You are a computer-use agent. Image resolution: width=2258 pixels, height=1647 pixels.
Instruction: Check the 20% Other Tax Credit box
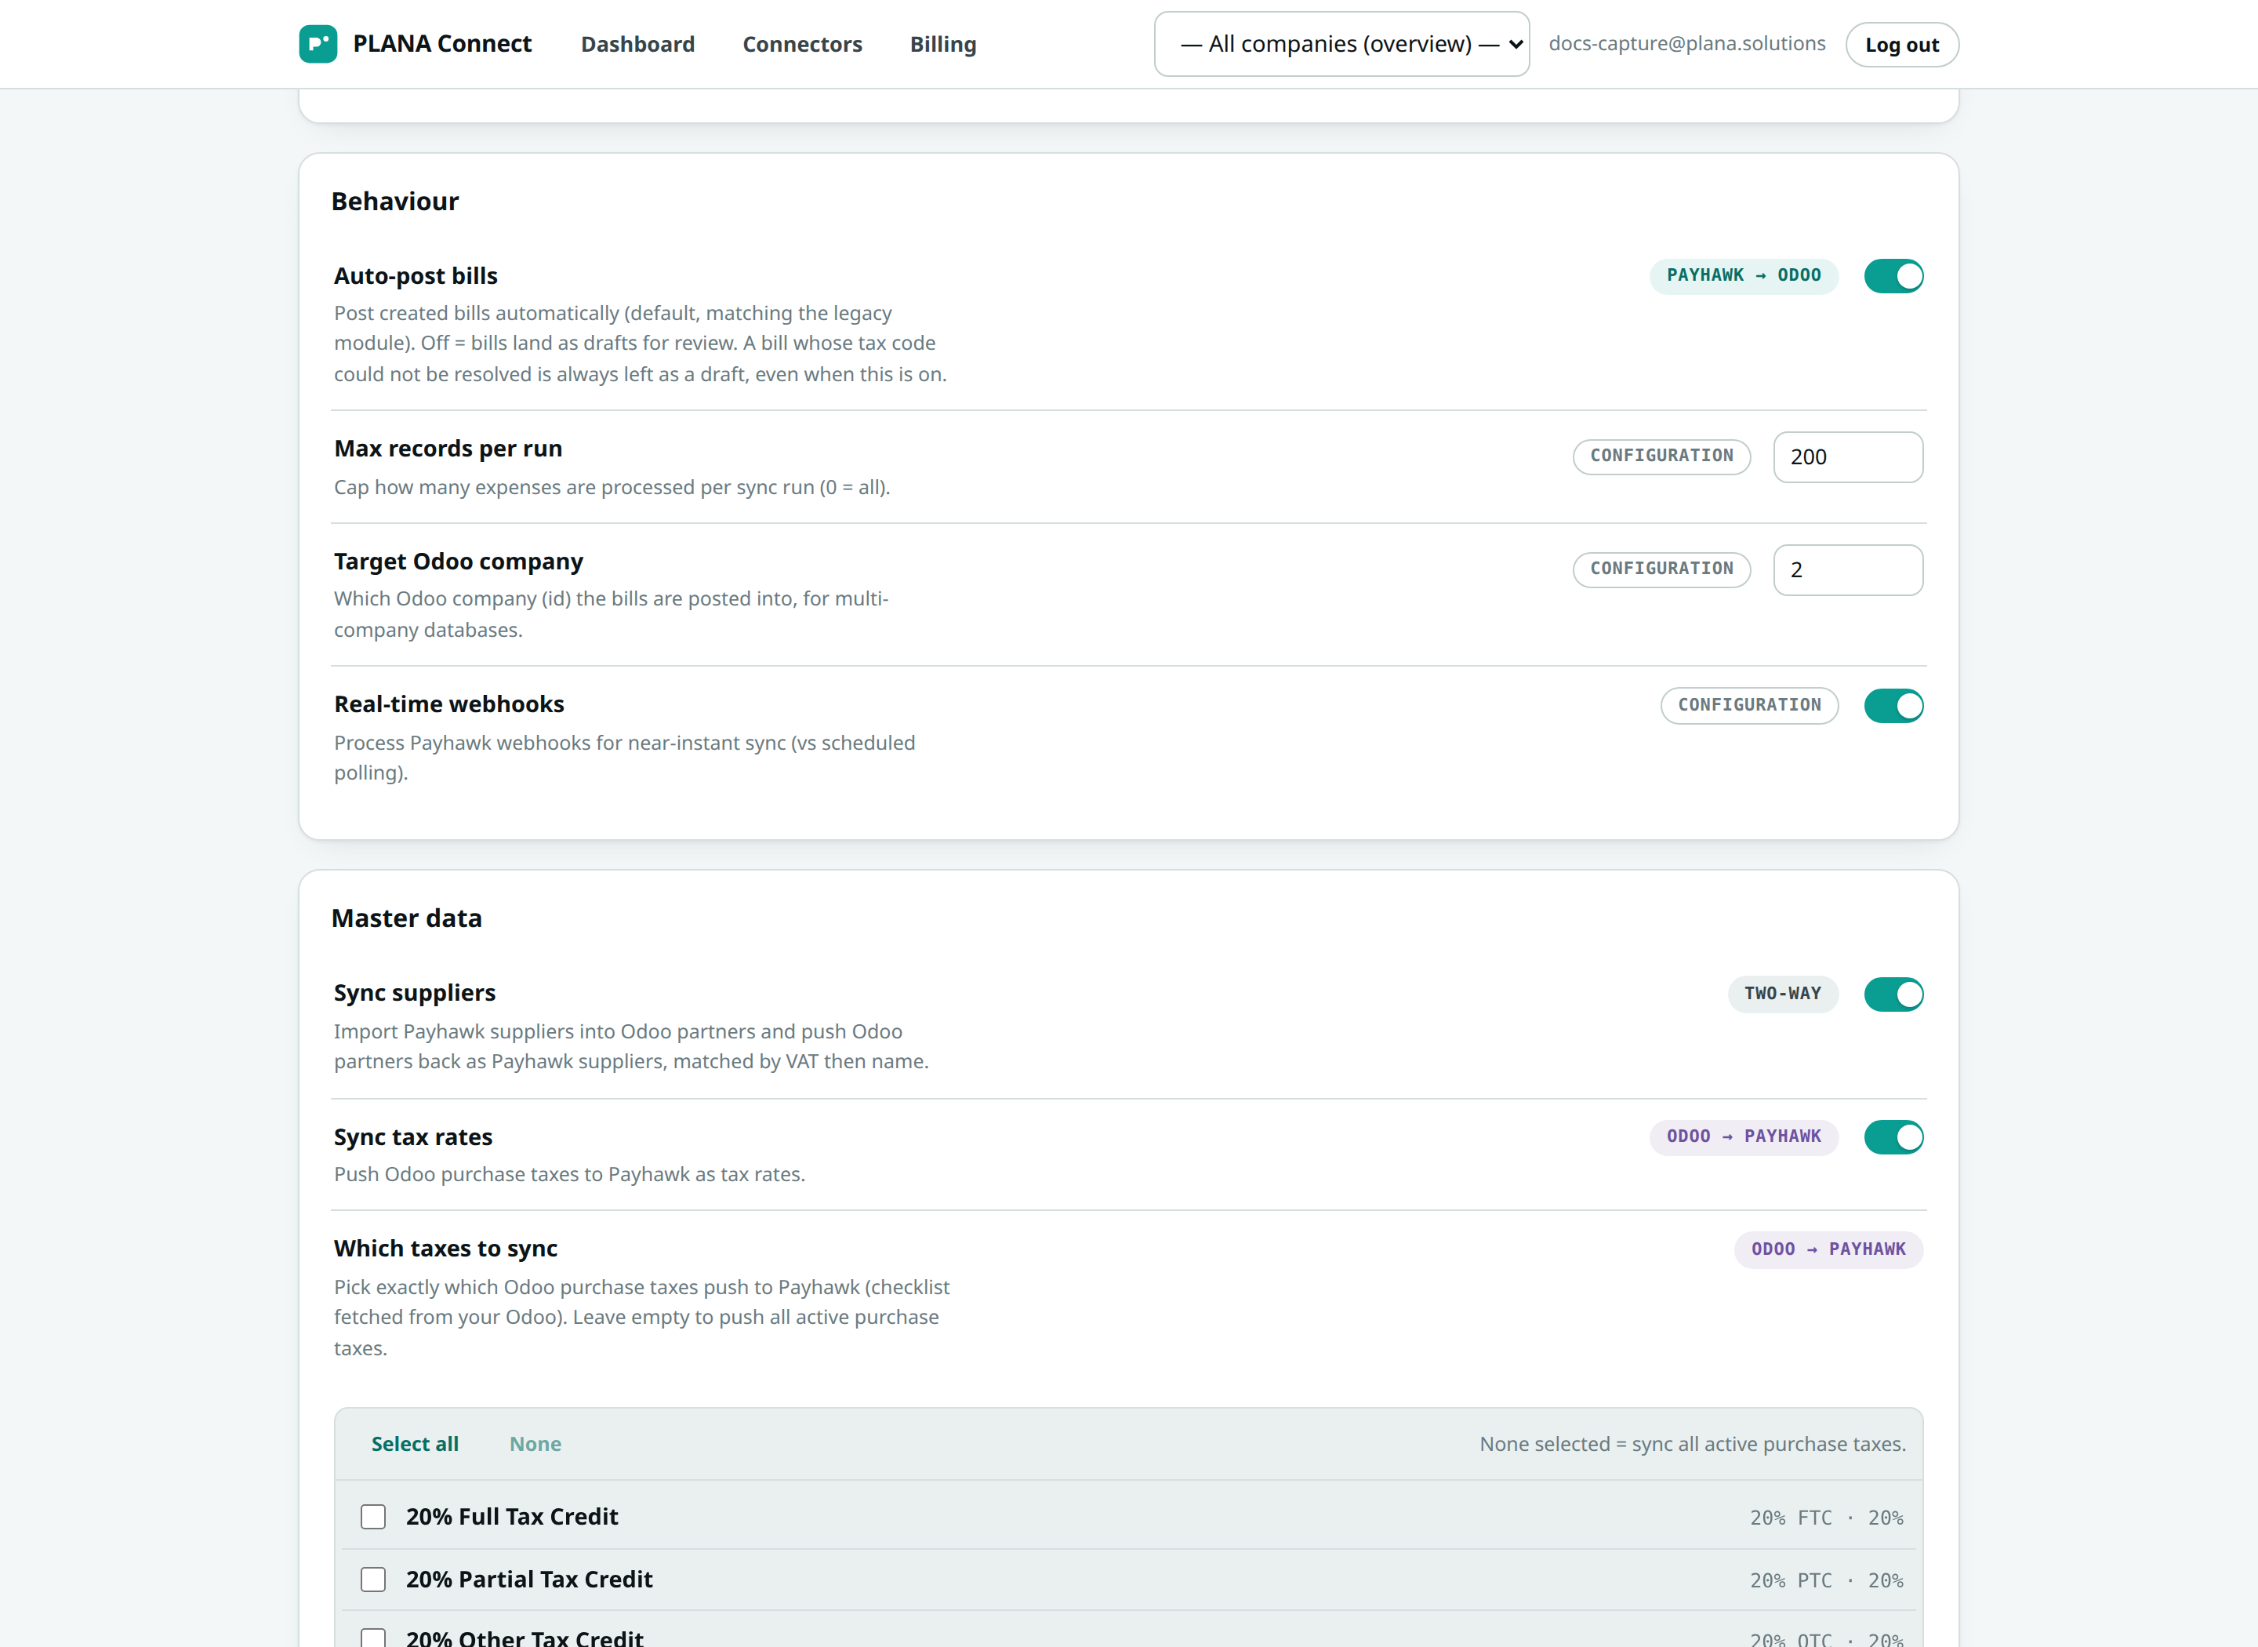click(372, 1638)
